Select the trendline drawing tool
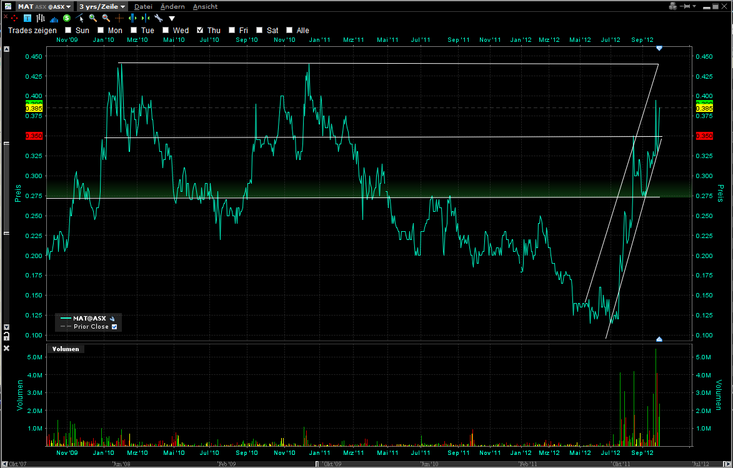The width and height of the screenshot is (733, 468). click(x=79, y=18)
